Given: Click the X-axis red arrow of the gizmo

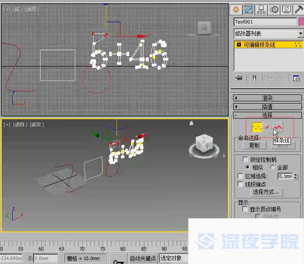Looking at the screenshot, I should click(143, 36).
